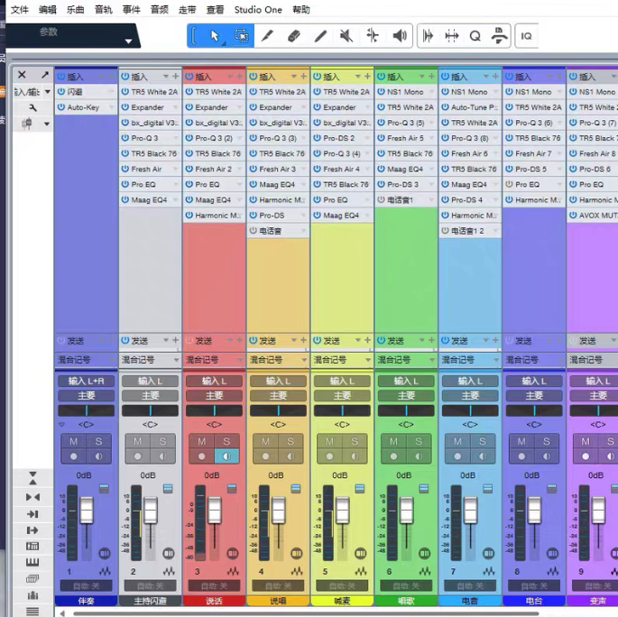The width and height of the screenshot is (618, 617).
Task: Open the 走带 menu
Action: (x=188, y=9)
